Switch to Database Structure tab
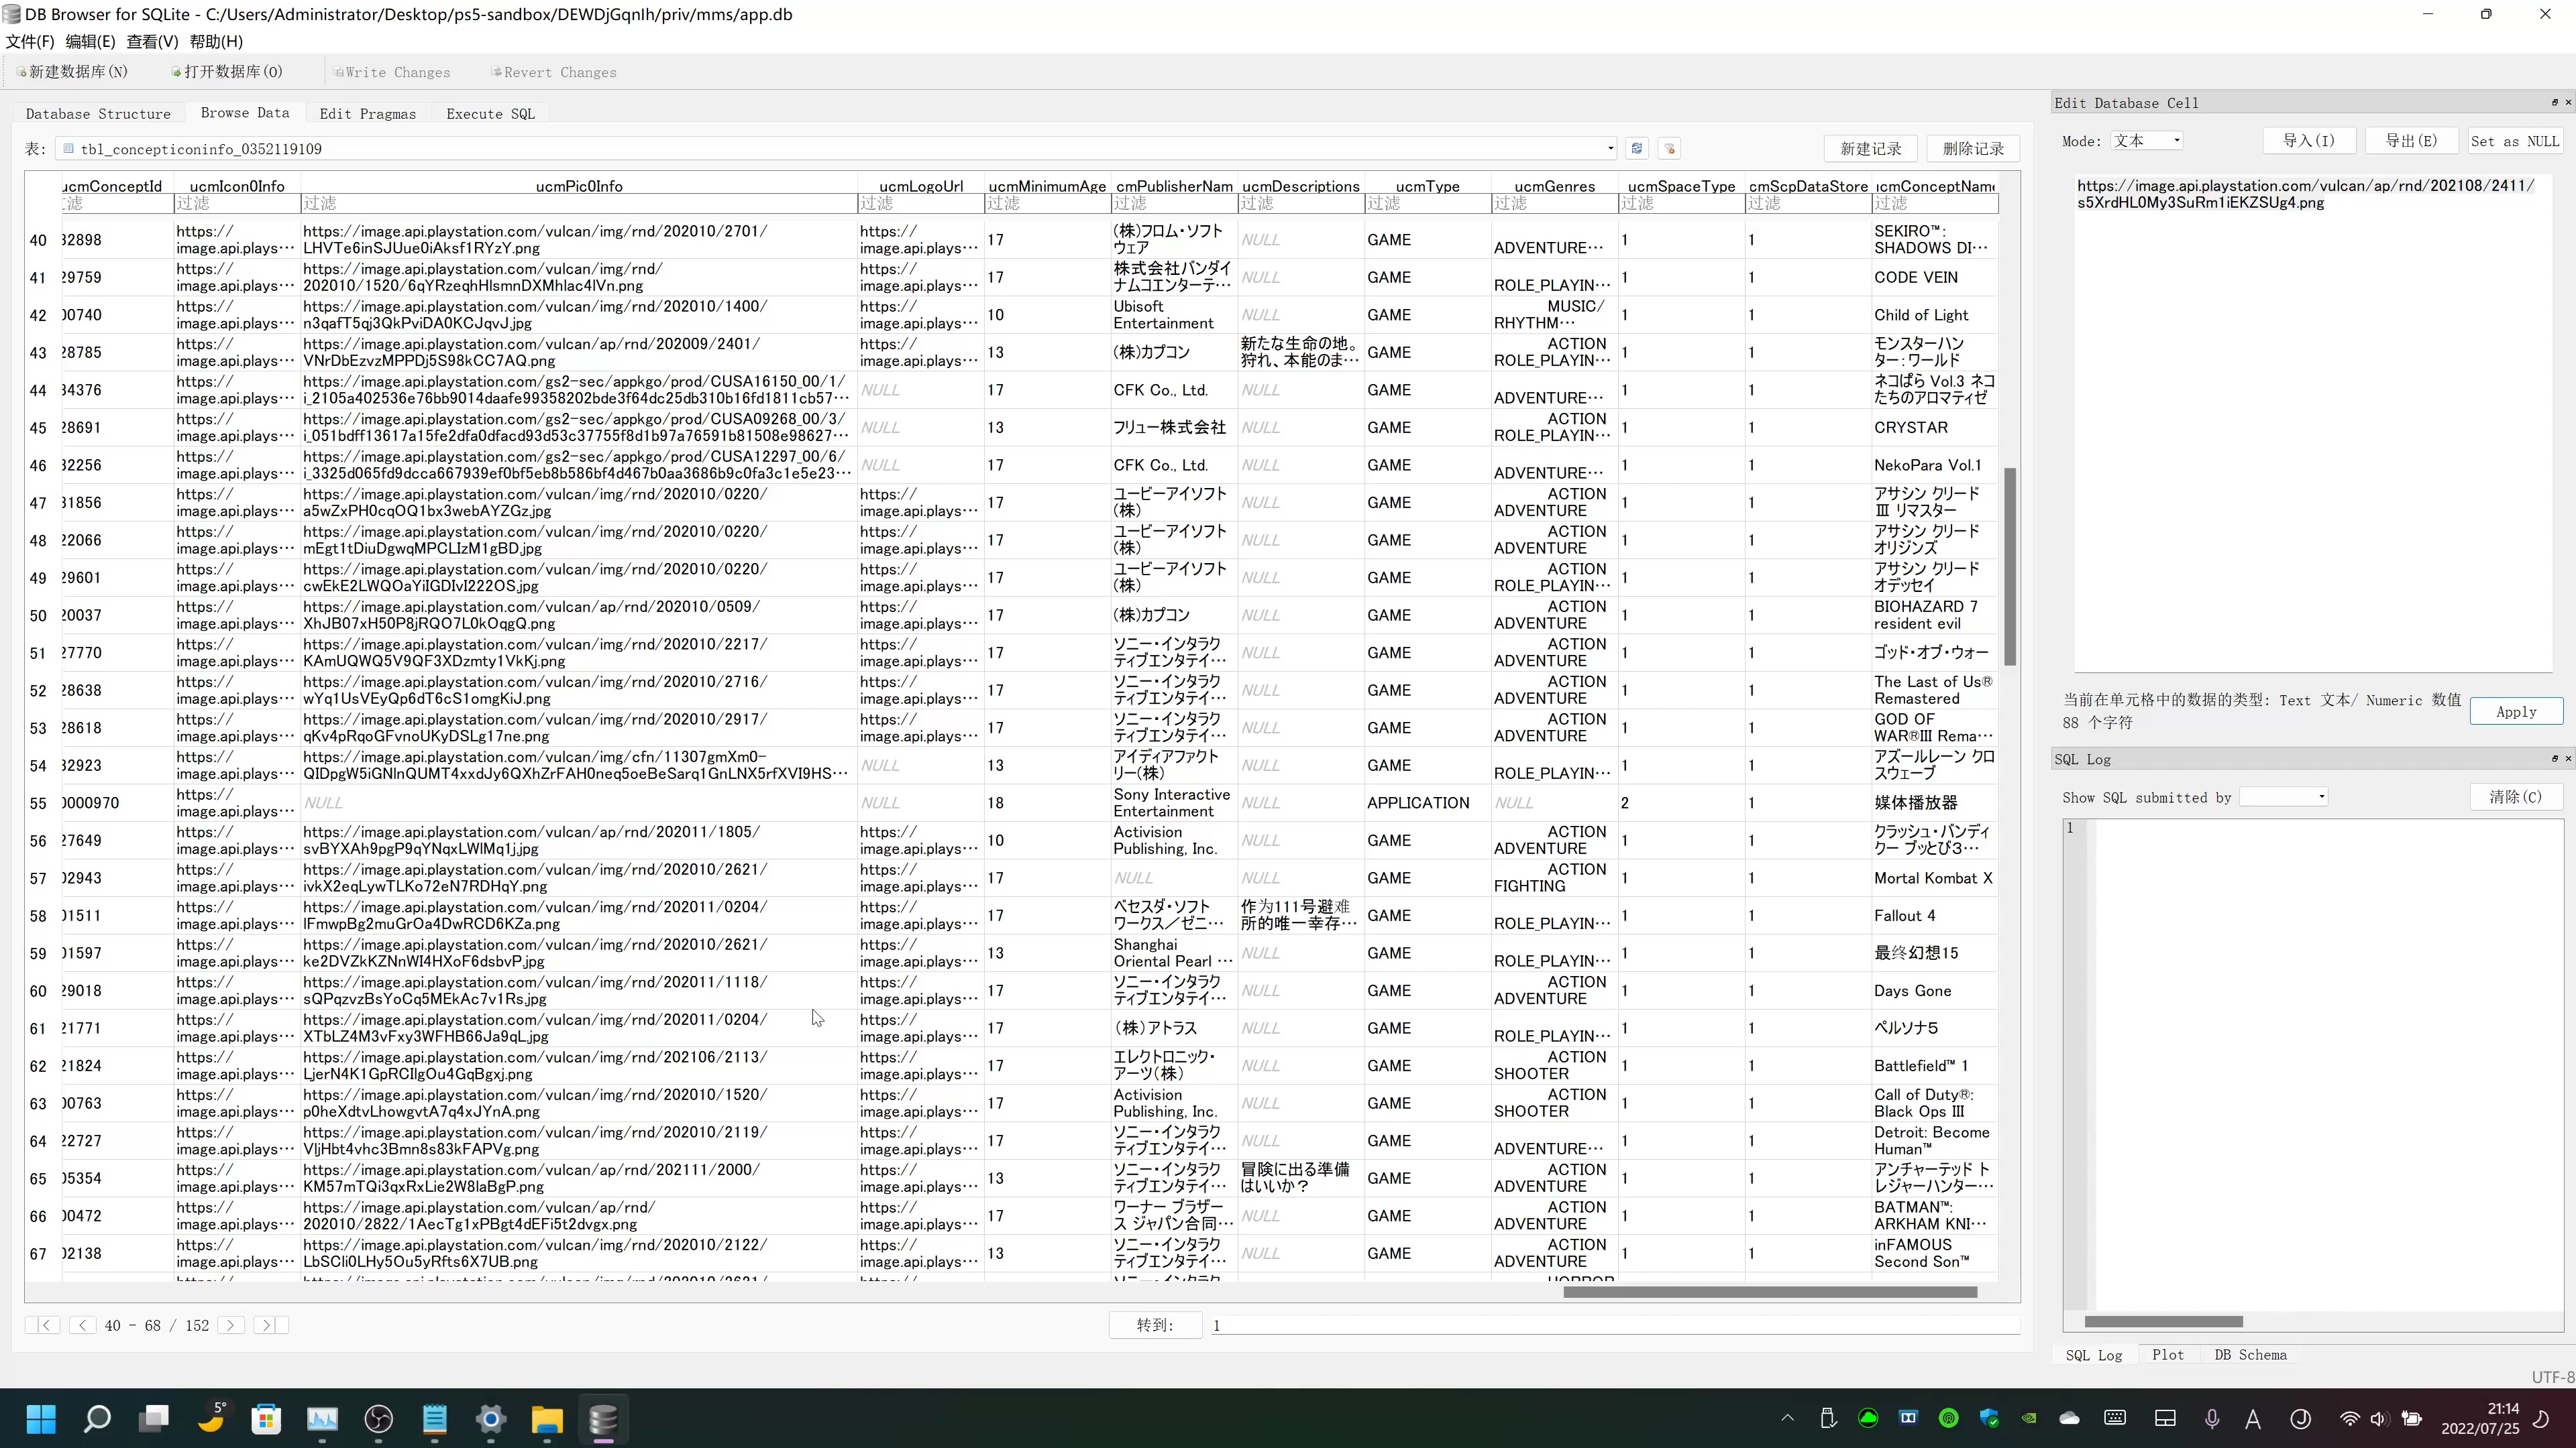This screenshot has width=2576, height=1448. click(x=98, y=114)
